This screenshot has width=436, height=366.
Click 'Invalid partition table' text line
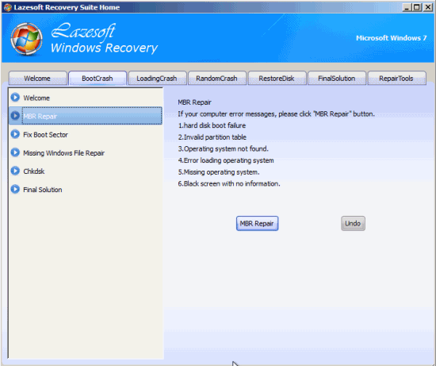(x=212, y=137)
